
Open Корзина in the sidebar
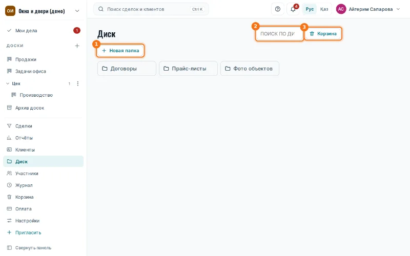click(43, 197)
